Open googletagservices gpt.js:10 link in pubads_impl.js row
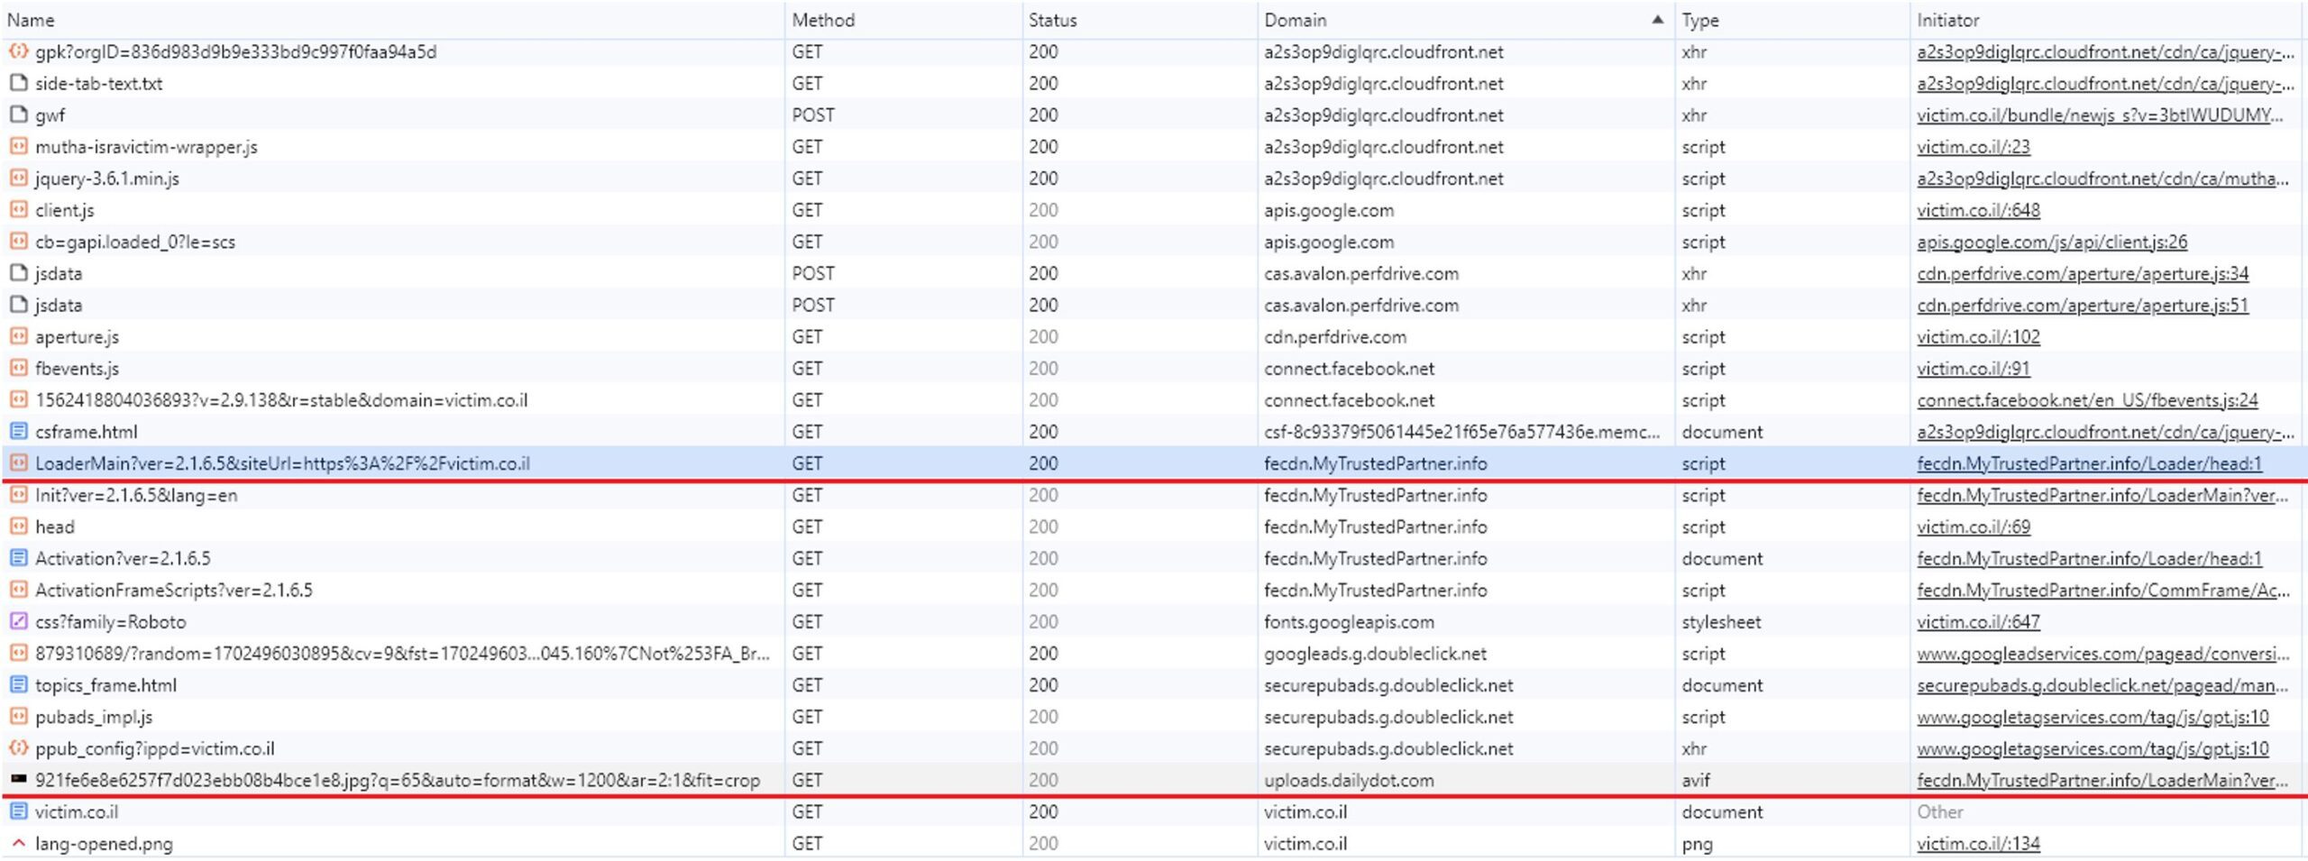This screenshot has height=861, width=2308. pos(2093,716)
